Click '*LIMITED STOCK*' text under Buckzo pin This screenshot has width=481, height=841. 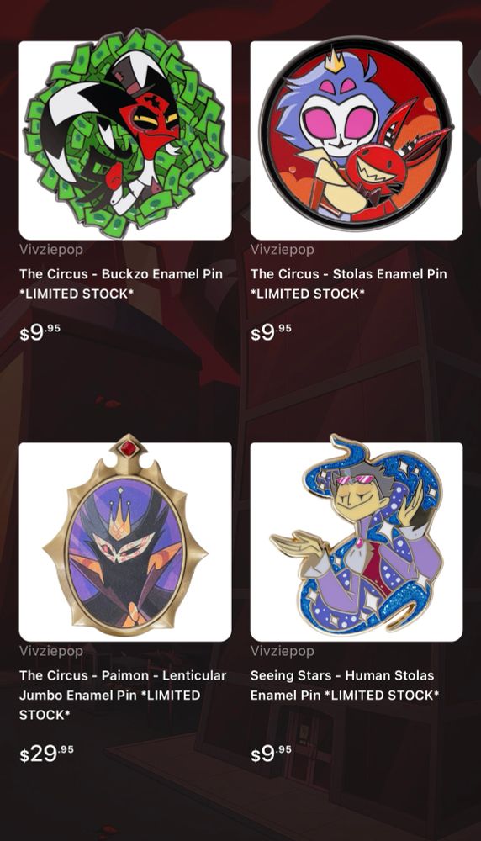coord(77,294)
